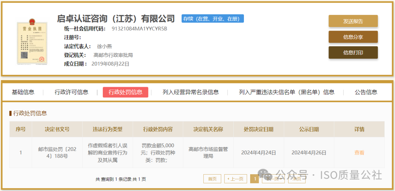Click the 发送报告 button

(x=353, y=21)
